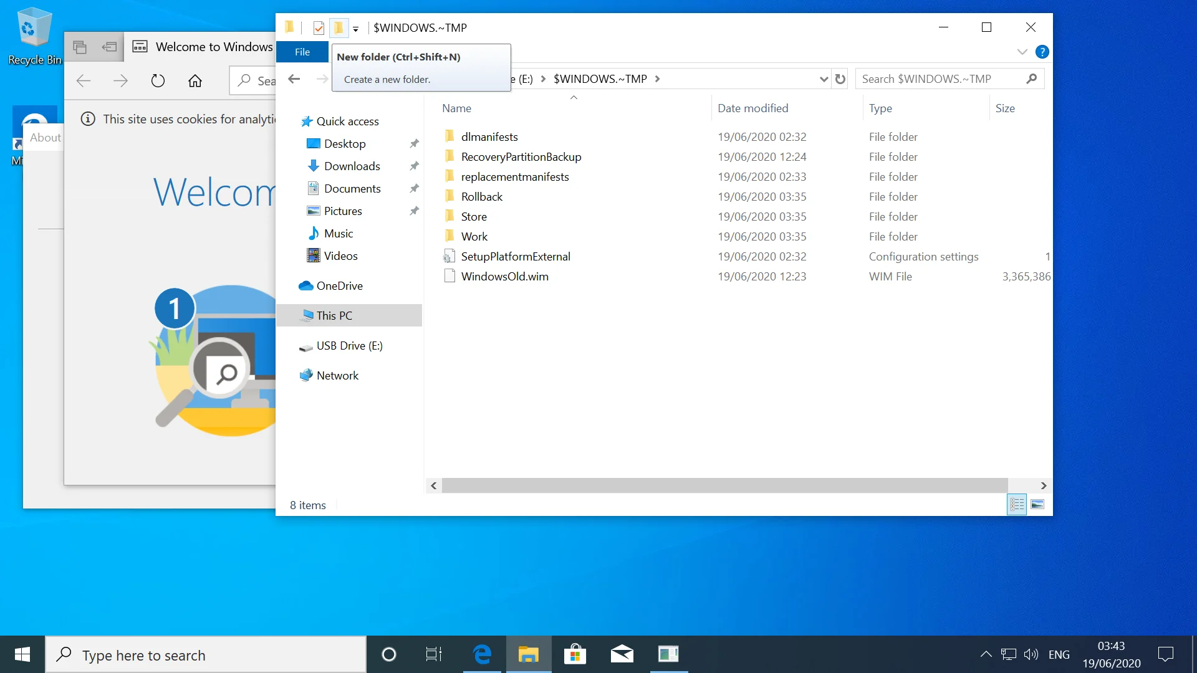Open Microsoft Store from taskbar

pyautogui.click(x=575, y=654)
